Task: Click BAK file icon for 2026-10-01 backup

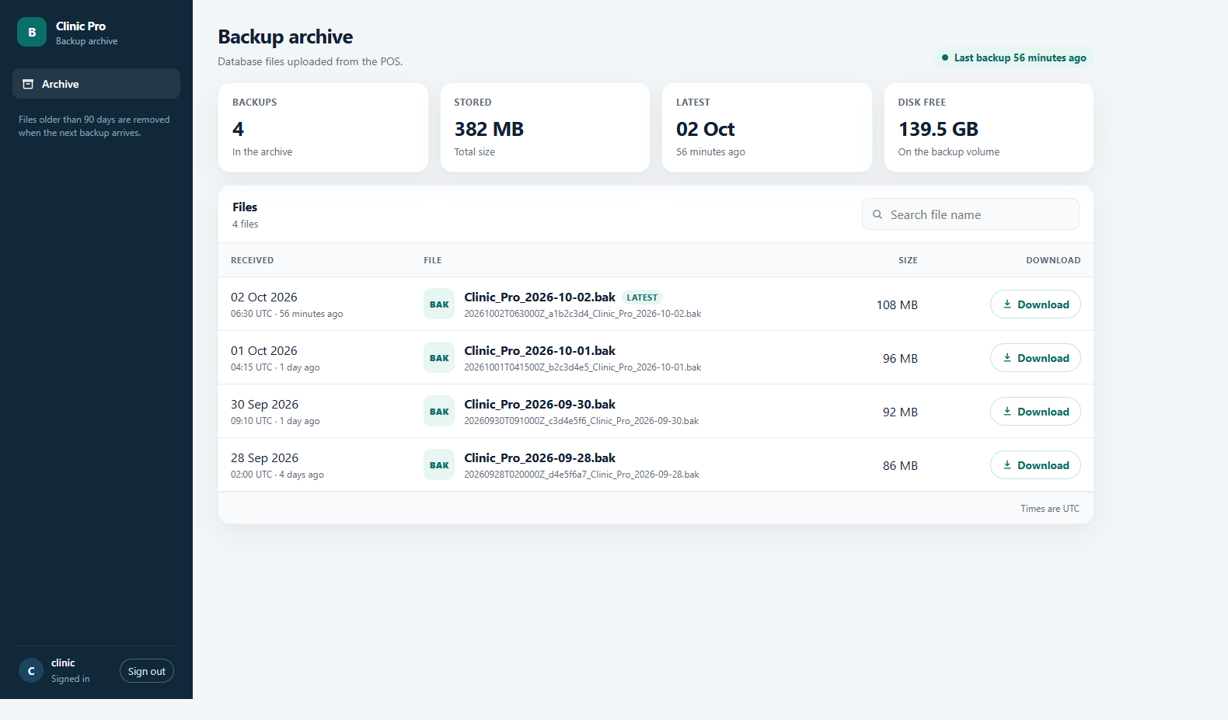Action: [x=439, y=358]
